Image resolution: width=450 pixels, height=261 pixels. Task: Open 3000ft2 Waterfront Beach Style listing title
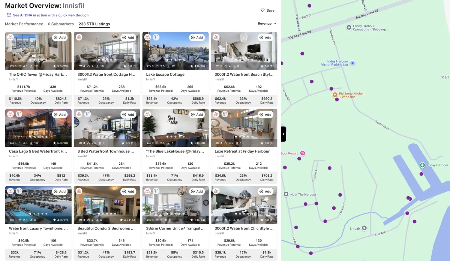[244, 75]
